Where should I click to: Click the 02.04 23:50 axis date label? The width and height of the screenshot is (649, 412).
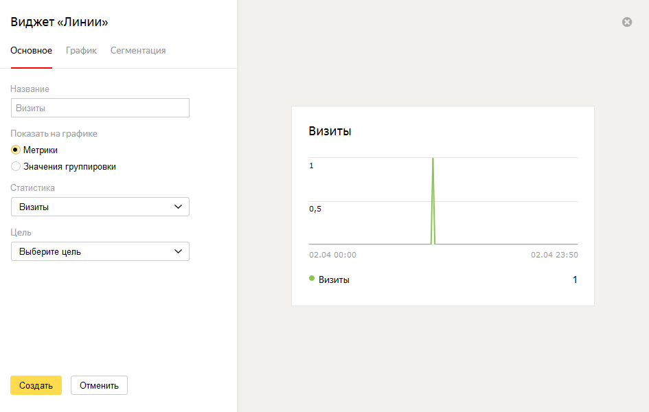tap(554, 255)
